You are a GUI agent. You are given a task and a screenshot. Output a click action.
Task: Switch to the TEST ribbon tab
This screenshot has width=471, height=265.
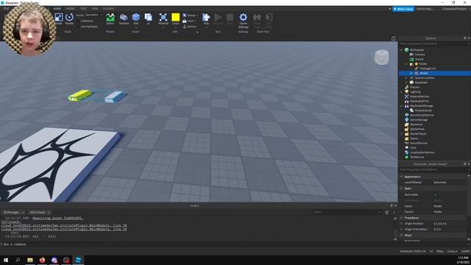tap(83, 9)
